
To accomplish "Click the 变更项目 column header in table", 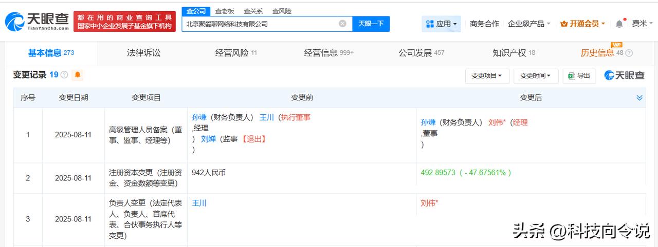I will (146, 97).
